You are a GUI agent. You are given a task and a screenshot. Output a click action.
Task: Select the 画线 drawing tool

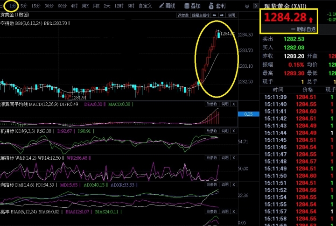[x=167, y=6]
